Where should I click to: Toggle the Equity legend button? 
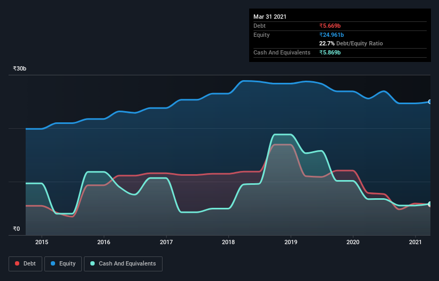pyautogui.click(x=63, y=264)
